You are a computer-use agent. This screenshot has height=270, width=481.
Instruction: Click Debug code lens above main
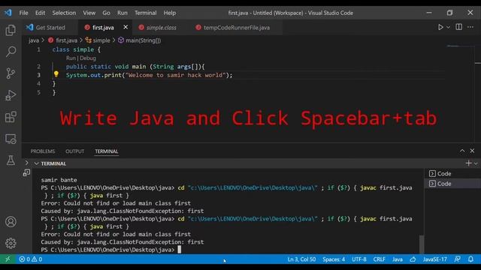point(88,58)
